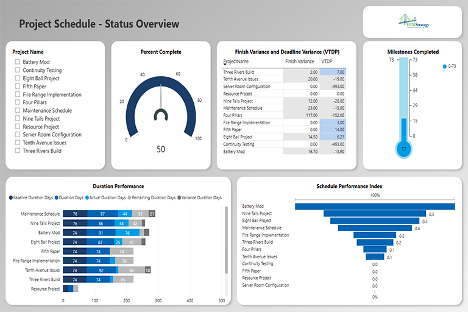Click Eight Ball Project remaining bar showing 61
468x312 pixels.
[x=132, y=242]
